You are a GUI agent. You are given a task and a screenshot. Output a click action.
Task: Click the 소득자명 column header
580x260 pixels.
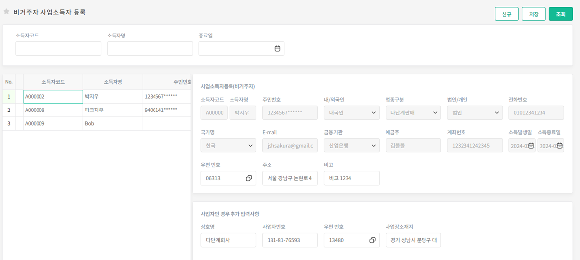pos(113,82)
